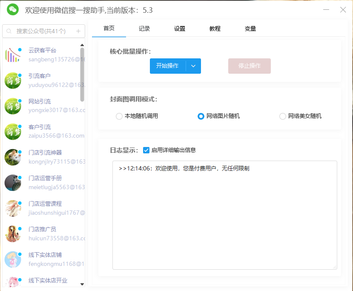Select the 门店运营手册 account name
Viewport: 353px width, 291px height.
click(x=45, y=178)
